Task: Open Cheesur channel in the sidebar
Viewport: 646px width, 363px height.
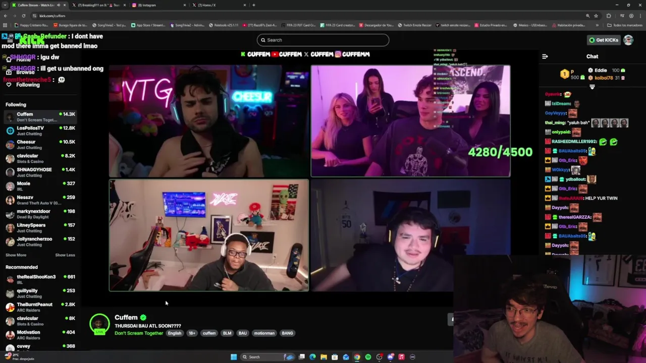Action: 40,145
